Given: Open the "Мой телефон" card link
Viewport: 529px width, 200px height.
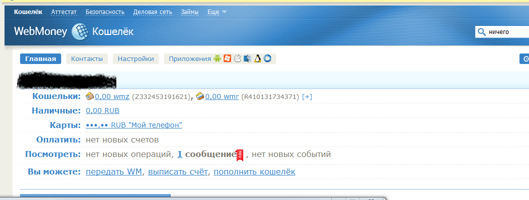Looking at the screenshot, I should click(134, 125).
